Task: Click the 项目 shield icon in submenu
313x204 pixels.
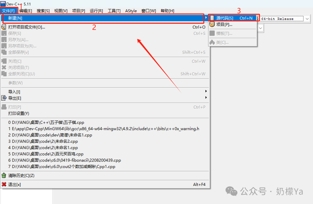Action: 212,24
